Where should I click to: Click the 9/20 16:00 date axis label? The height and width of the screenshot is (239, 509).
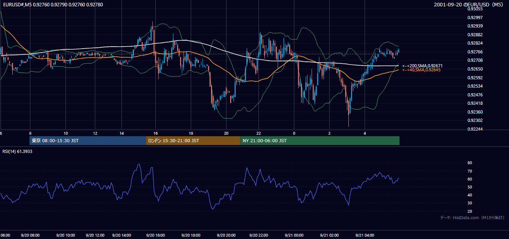(156, 235)
